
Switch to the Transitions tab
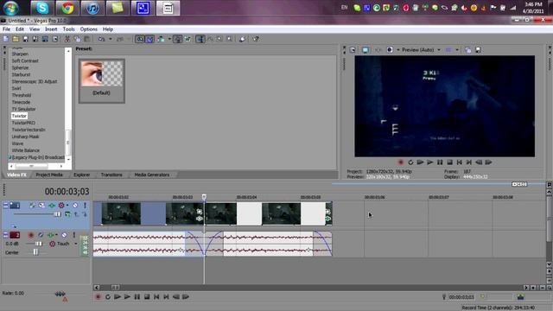coord(111,175)
